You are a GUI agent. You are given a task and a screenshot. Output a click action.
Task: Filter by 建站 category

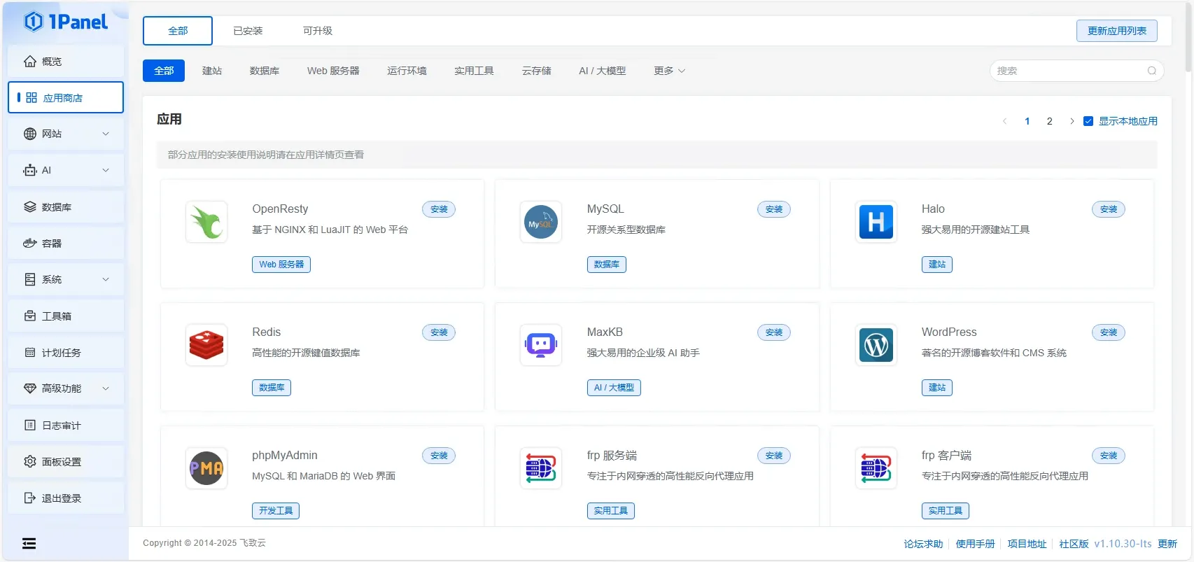(212, 71)
